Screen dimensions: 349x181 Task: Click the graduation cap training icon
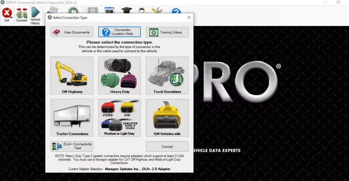tap(127, 10)
